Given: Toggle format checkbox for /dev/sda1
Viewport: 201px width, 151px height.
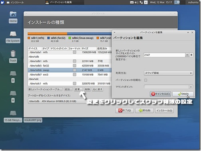Looking at the screenshot, I should pyautogui.click(x=75, y=52).
